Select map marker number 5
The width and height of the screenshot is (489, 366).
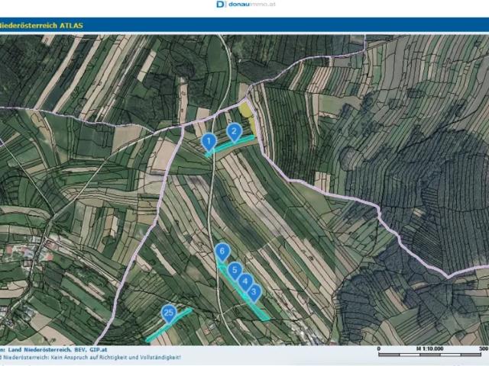pyautogui.click(x=235, y=271)
